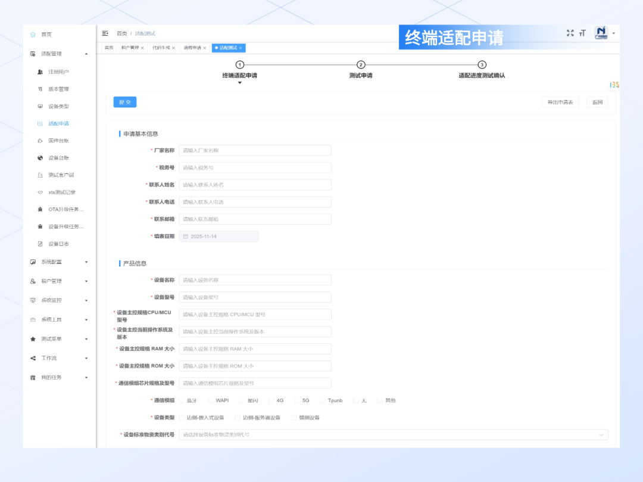Viewport: 643px width, 482px height.
Task: Select step 2 测试申请 in the stepper
Action: pyautogui.click(x=361, y=64)
